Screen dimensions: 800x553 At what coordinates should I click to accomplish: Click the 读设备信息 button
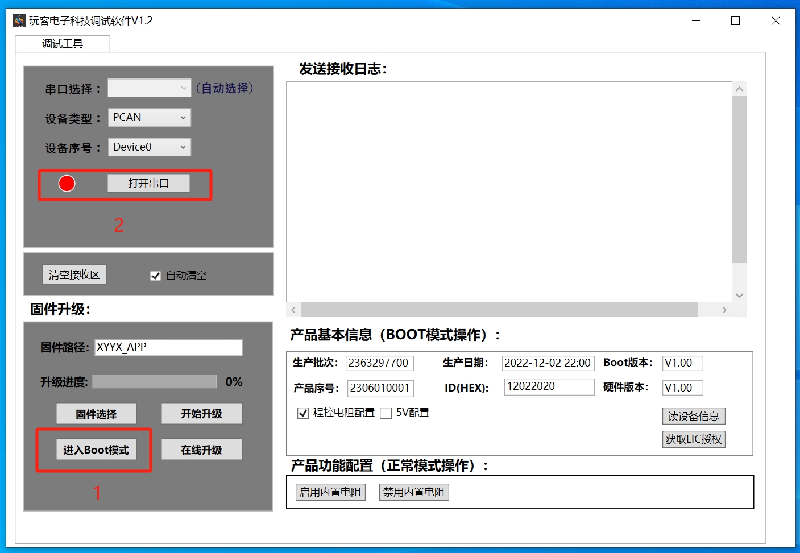[694, 416]
